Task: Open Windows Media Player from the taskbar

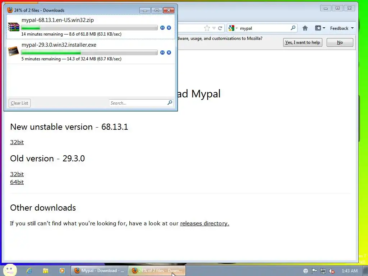Action: [x=62, y=271]
